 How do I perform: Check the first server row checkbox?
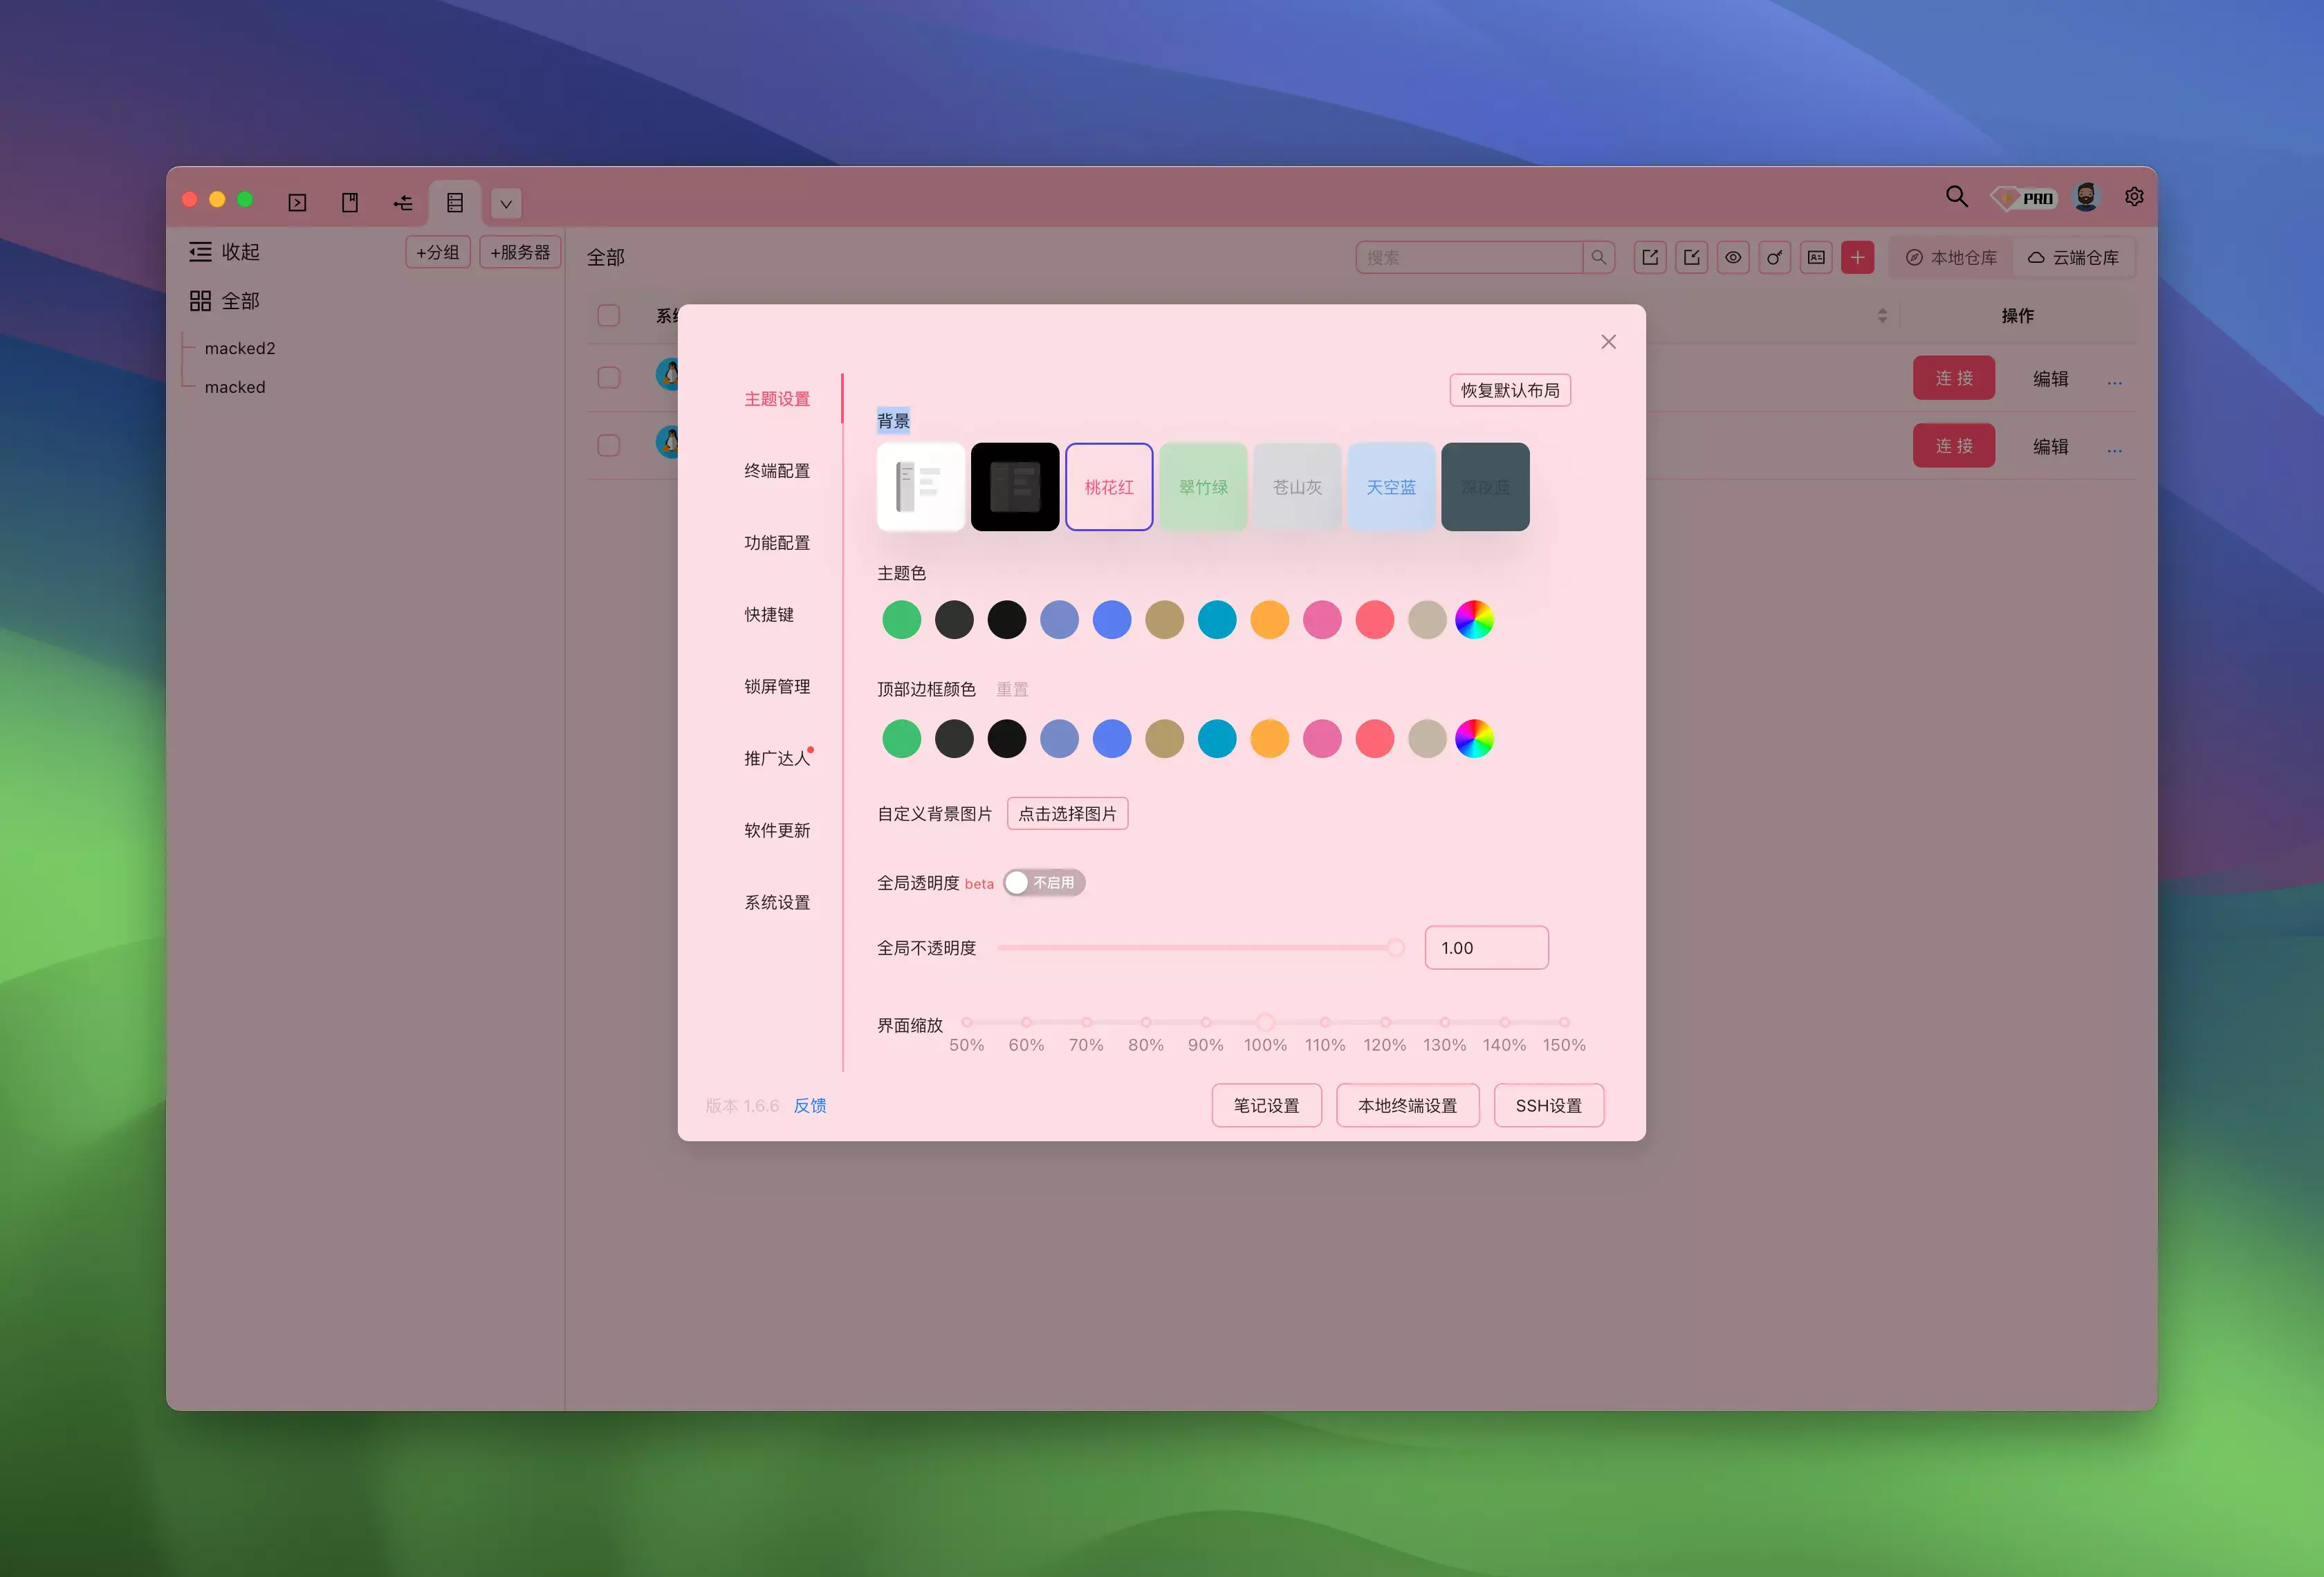[609, 378]
